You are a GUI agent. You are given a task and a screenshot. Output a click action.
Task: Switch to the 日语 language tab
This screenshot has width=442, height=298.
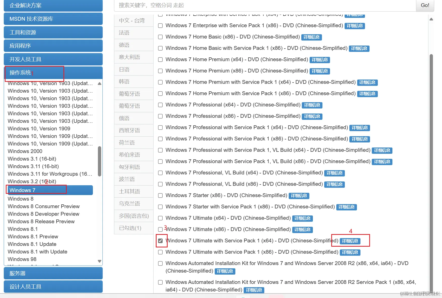point(134,69)
